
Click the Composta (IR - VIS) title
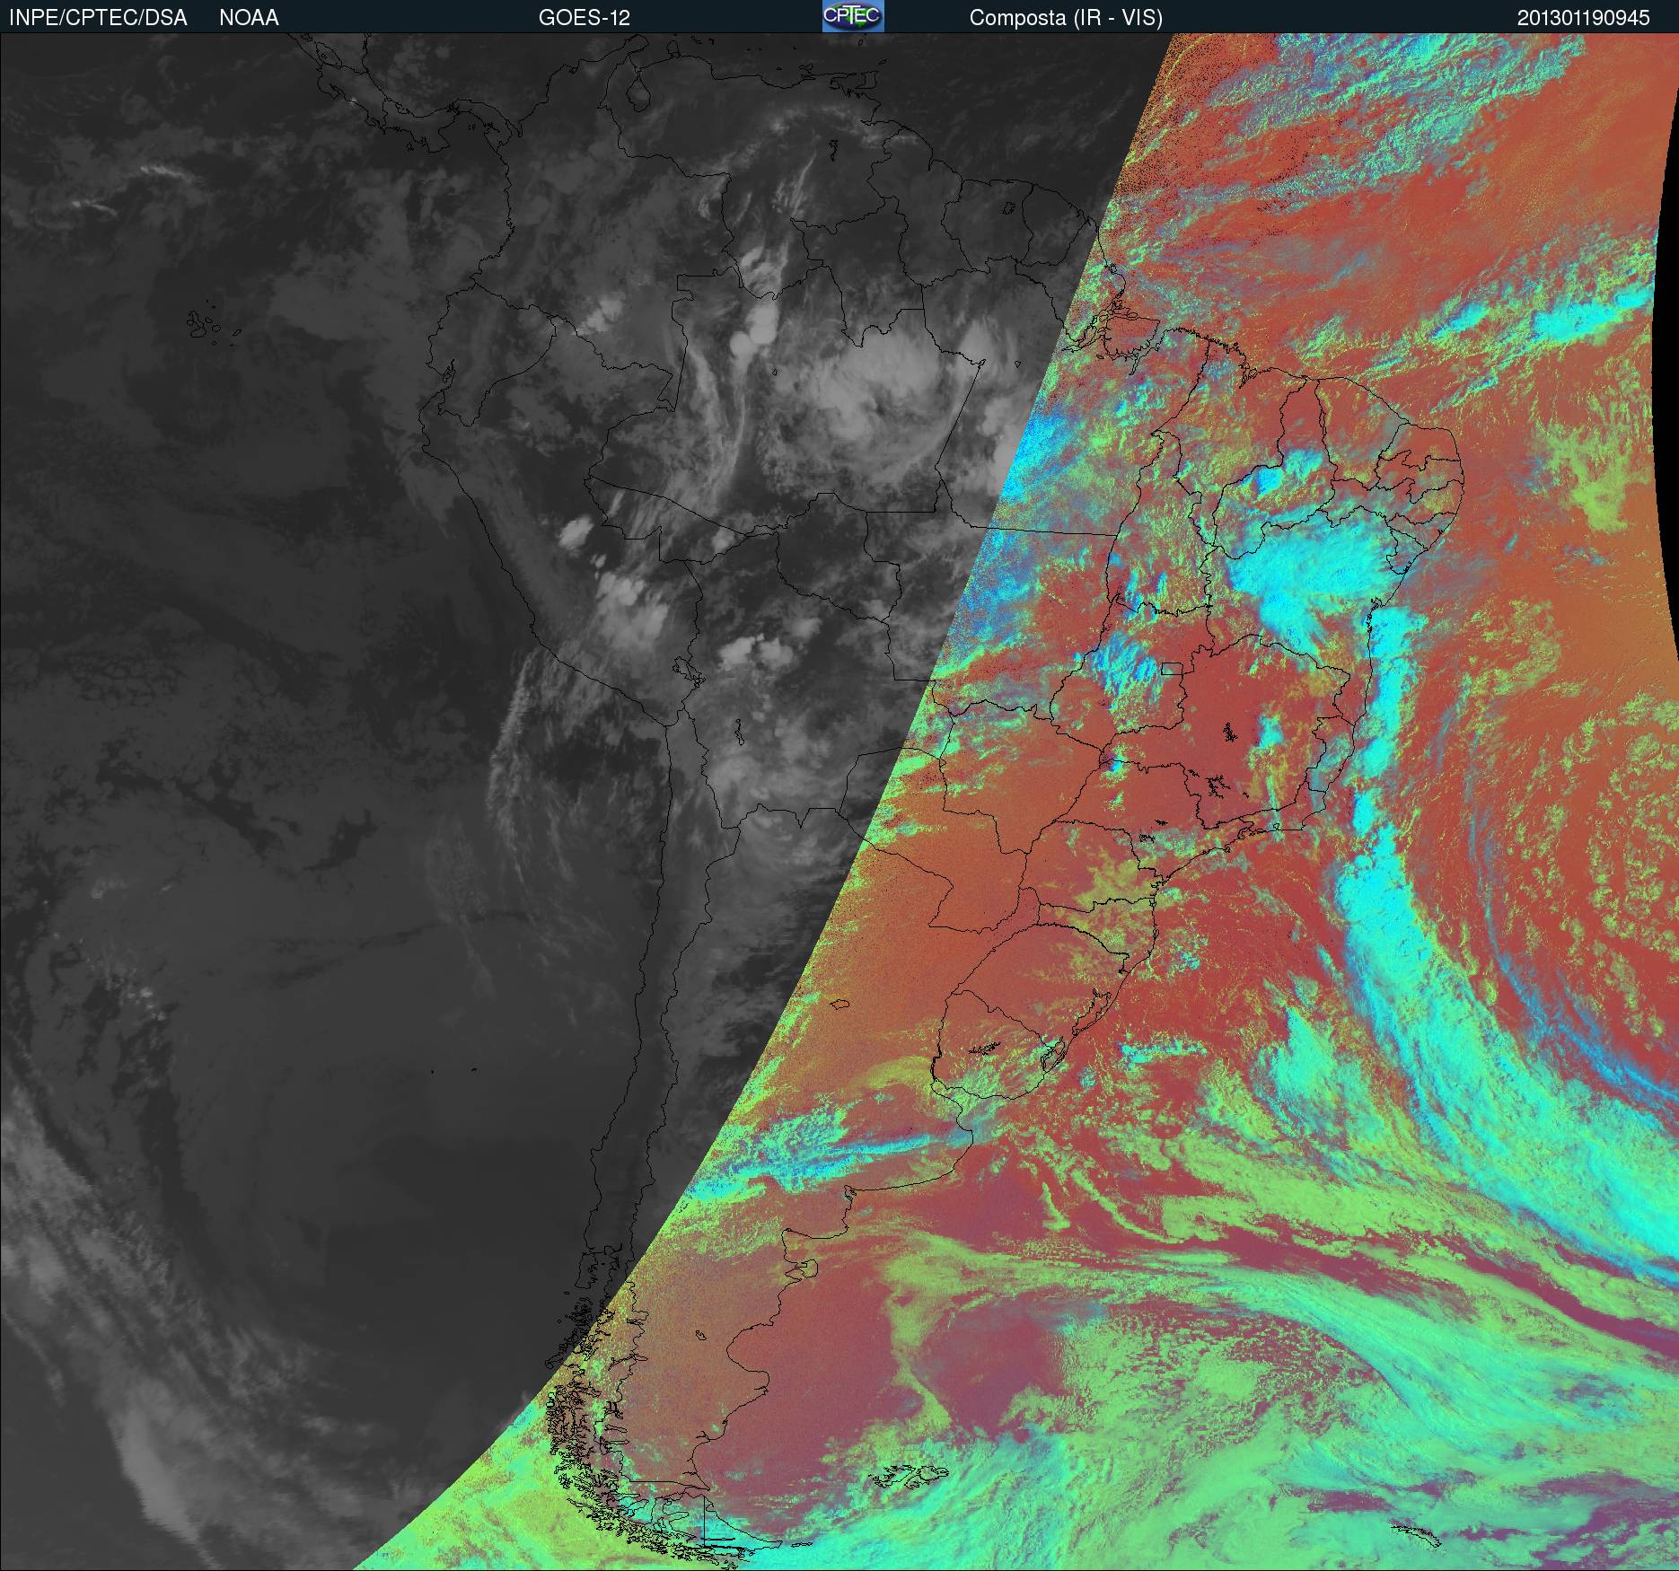point(1066,18)
